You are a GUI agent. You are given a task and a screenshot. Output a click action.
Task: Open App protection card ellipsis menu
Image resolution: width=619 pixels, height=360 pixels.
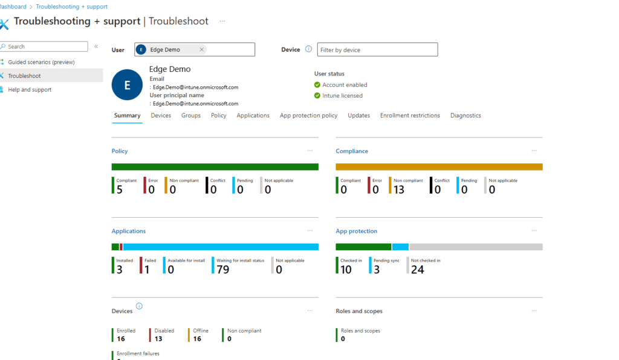coord(534,230)
